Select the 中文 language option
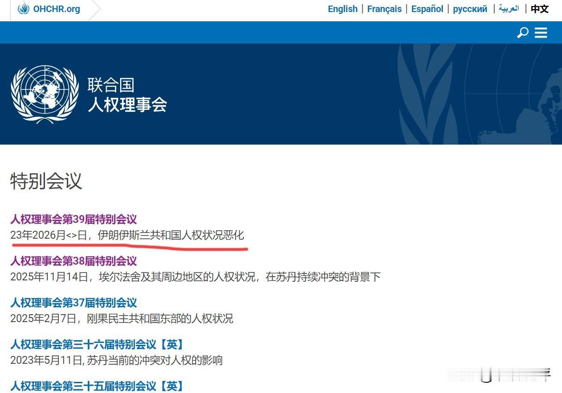The image size is (562, 393). 540,9
